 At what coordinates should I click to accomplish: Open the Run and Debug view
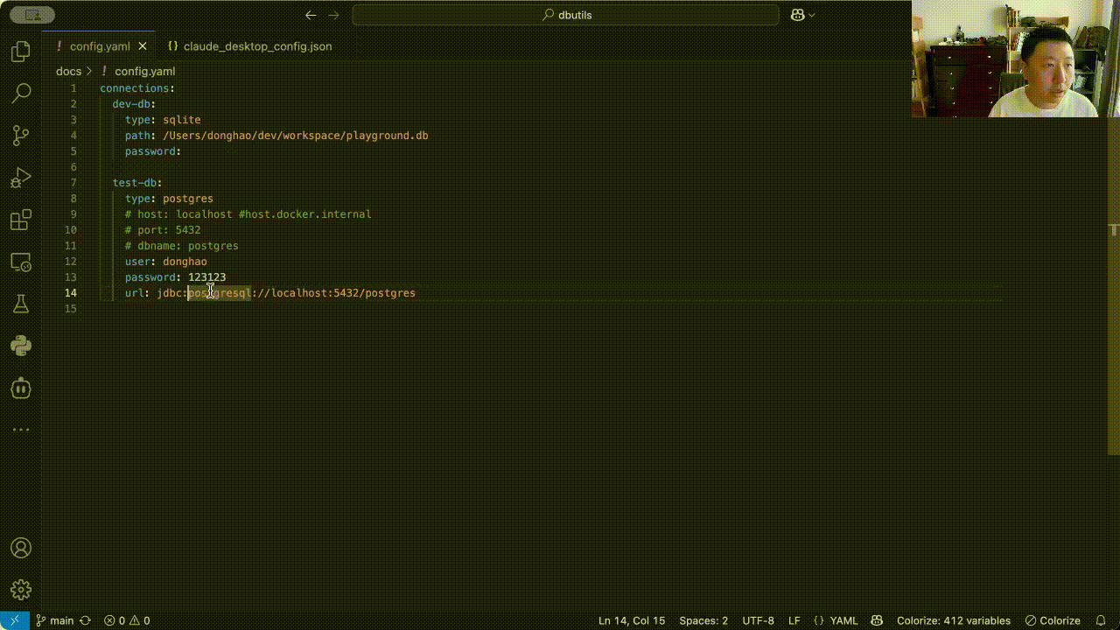21,178
